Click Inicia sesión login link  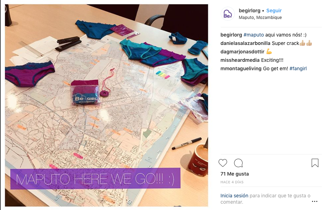pos(234,196)
